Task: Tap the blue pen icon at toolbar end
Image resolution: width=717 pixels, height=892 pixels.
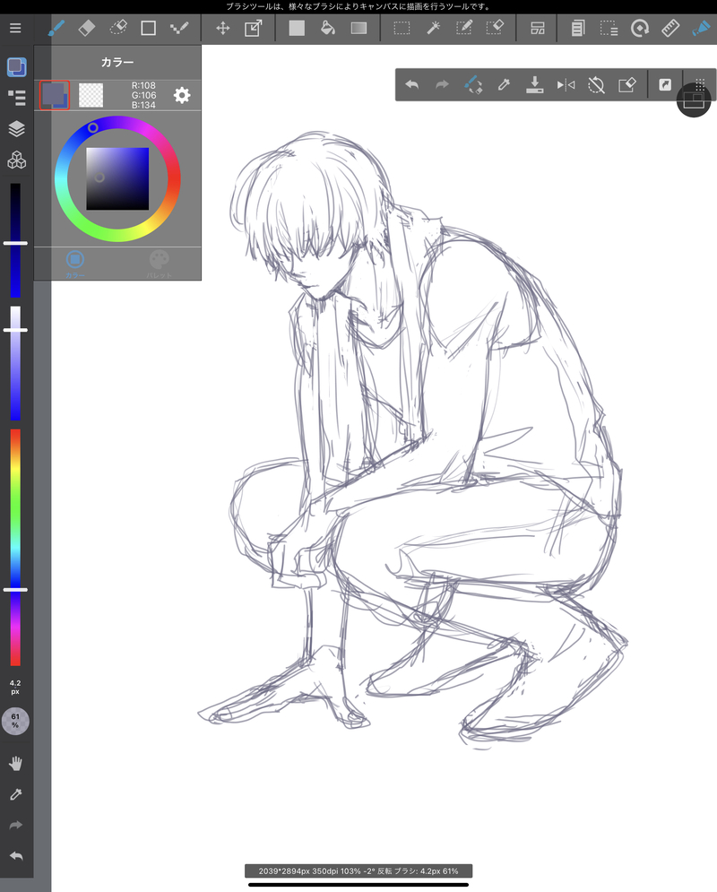Action: 701,28
